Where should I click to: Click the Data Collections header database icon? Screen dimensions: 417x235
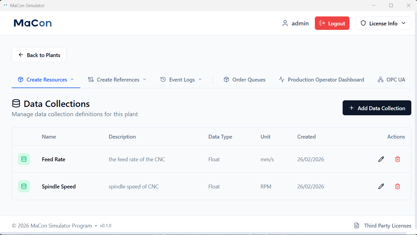[16, 103]
